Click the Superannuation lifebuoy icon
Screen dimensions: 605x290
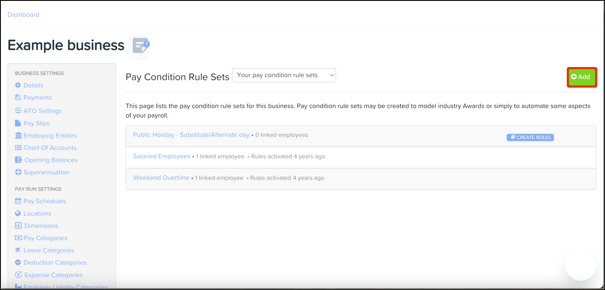point(18,172)
